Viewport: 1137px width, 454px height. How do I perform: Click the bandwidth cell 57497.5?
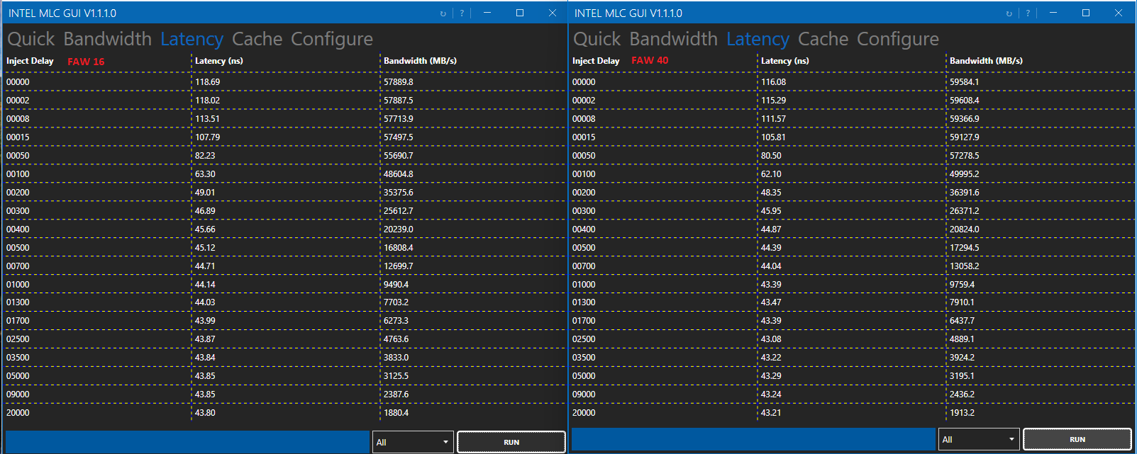coord(399,137)
